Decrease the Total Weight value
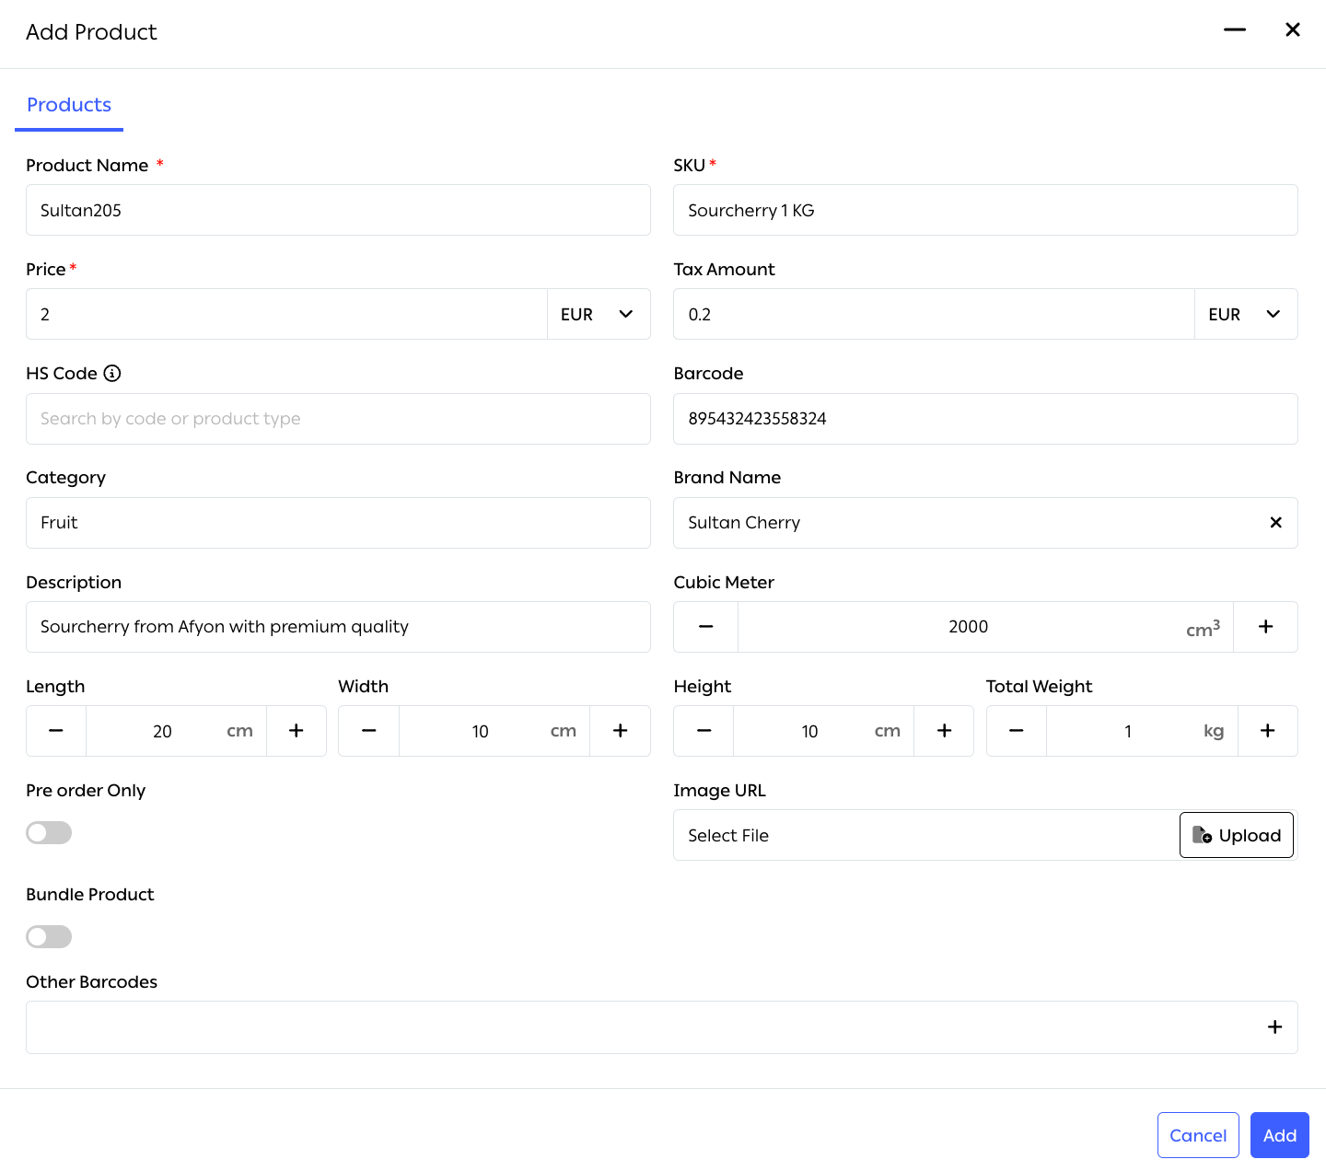 (x=1017, y=731)
